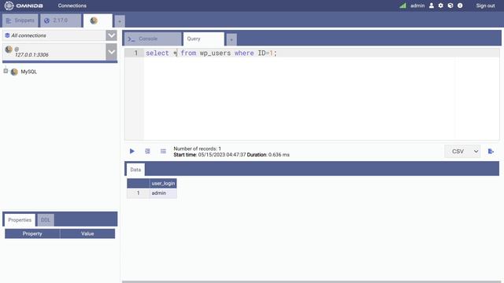Click the OmniDB logo

(24, 6)
